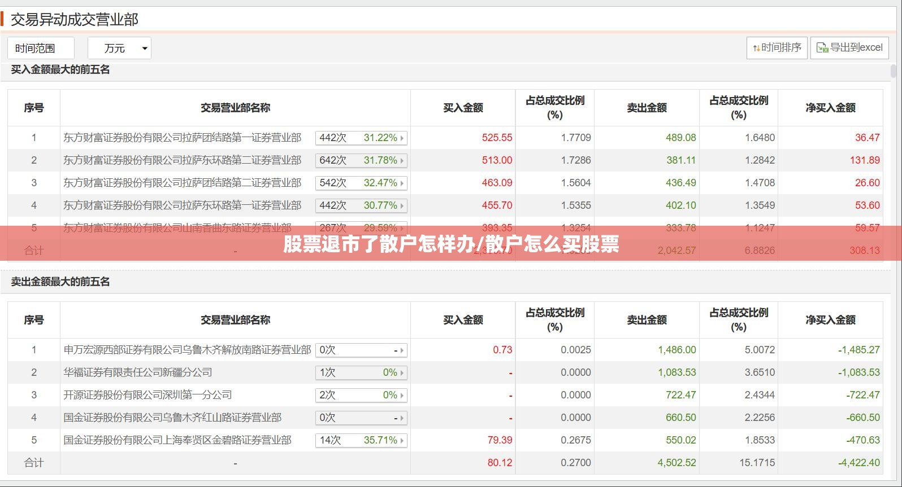Click the vertical scrollbar thumb
This screenshot has width=902, height=487.
coord(894,71)
